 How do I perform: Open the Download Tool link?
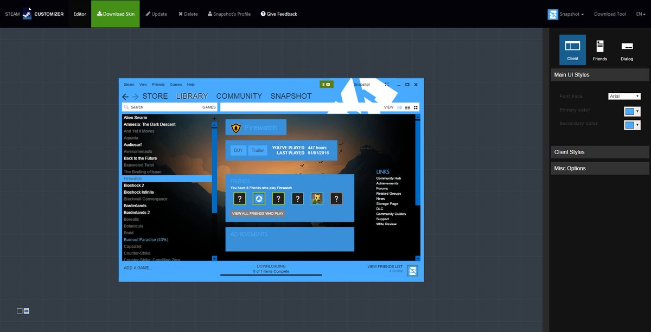(x=610, y=14)
